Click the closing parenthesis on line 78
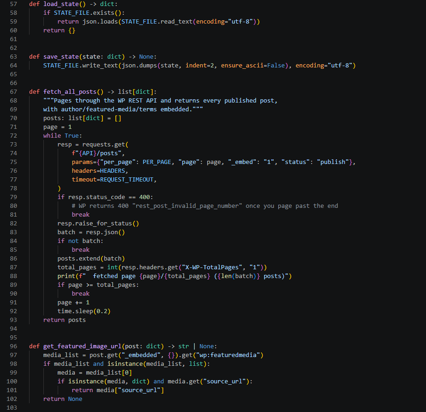The image size is (426, 412). [59, 188]
